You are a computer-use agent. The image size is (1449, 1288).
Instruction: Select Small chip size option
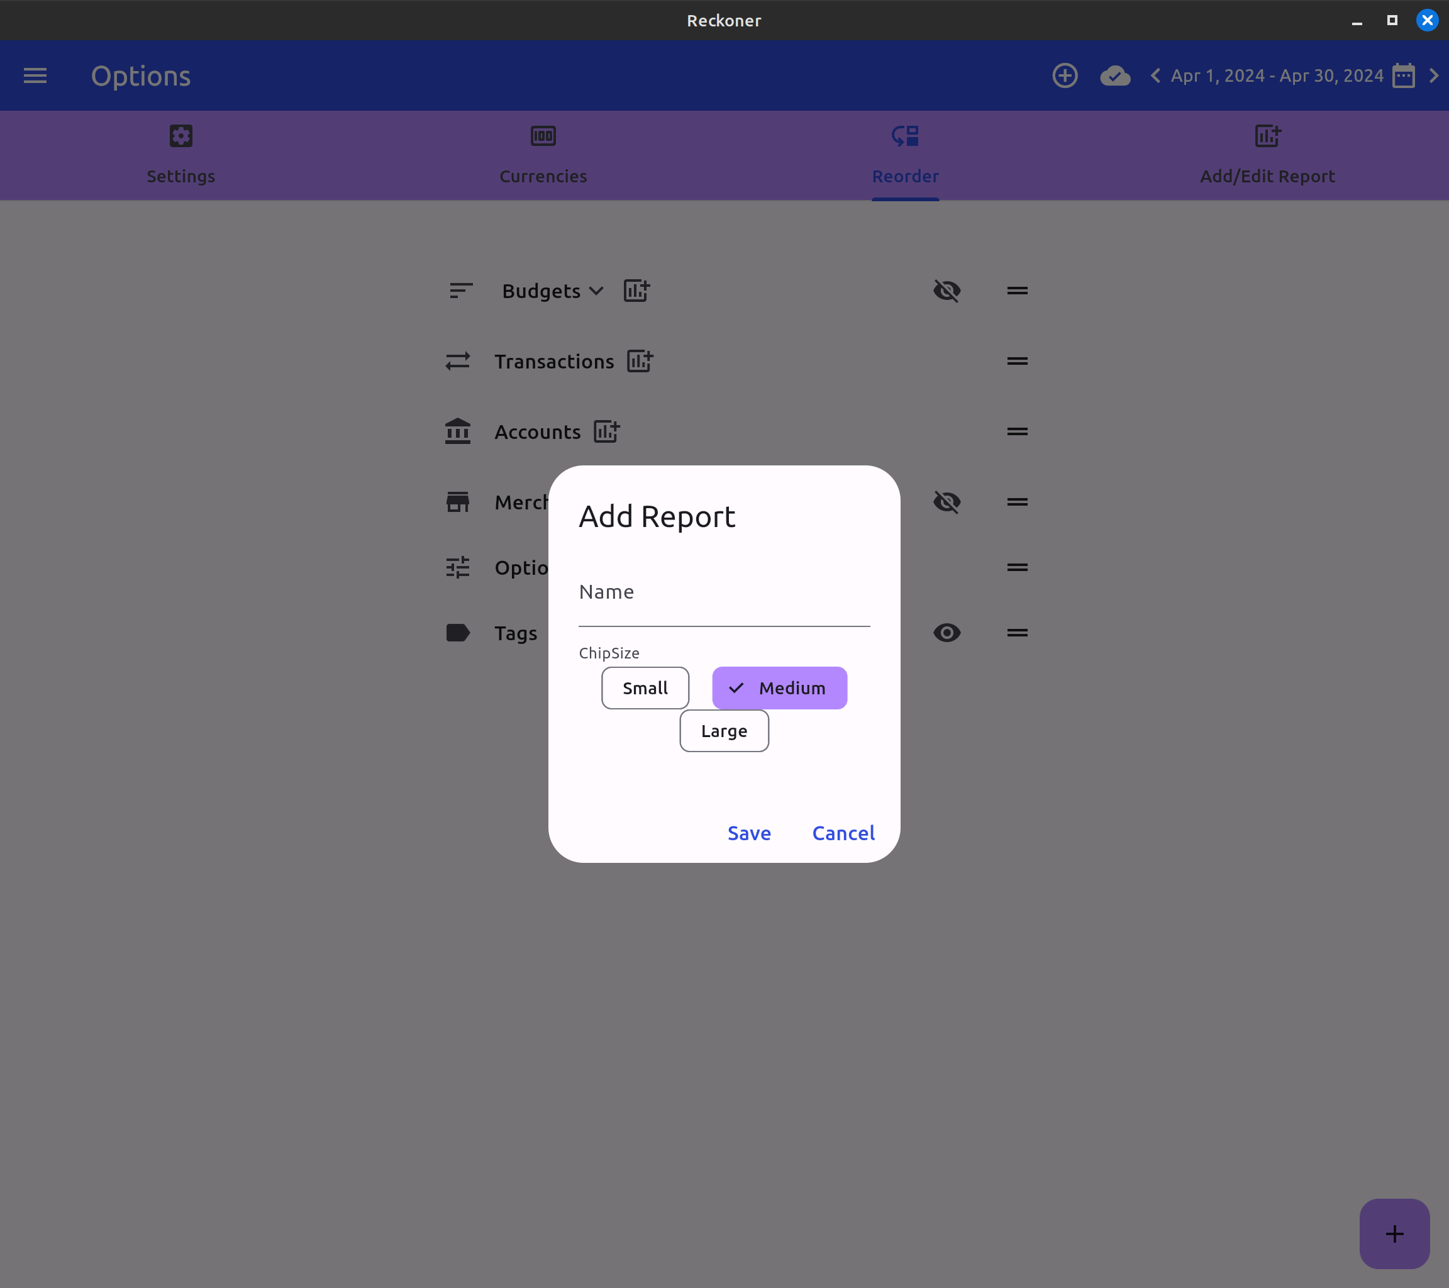645,687
